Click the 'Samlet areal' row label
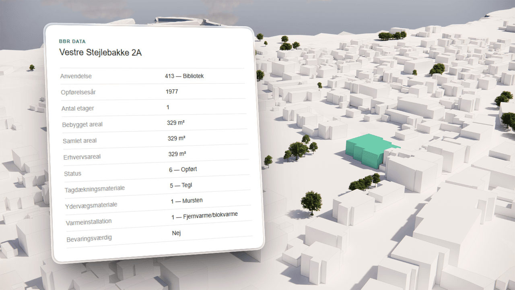This screenshot has width=515, height=290. tap(80, 141)
